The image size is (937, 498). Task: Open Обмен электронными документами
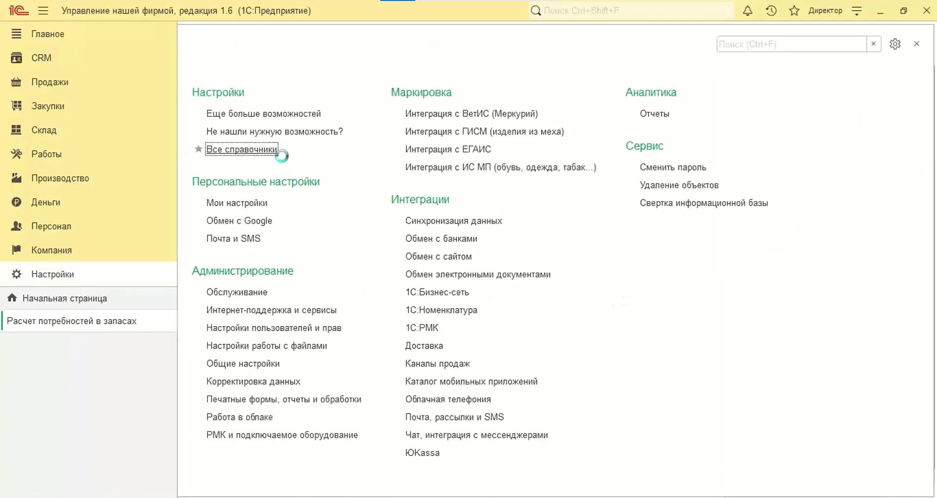click(x=478, y=274)
